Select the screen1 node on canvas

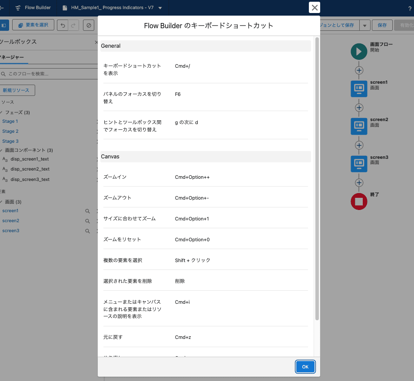[359, 89]
